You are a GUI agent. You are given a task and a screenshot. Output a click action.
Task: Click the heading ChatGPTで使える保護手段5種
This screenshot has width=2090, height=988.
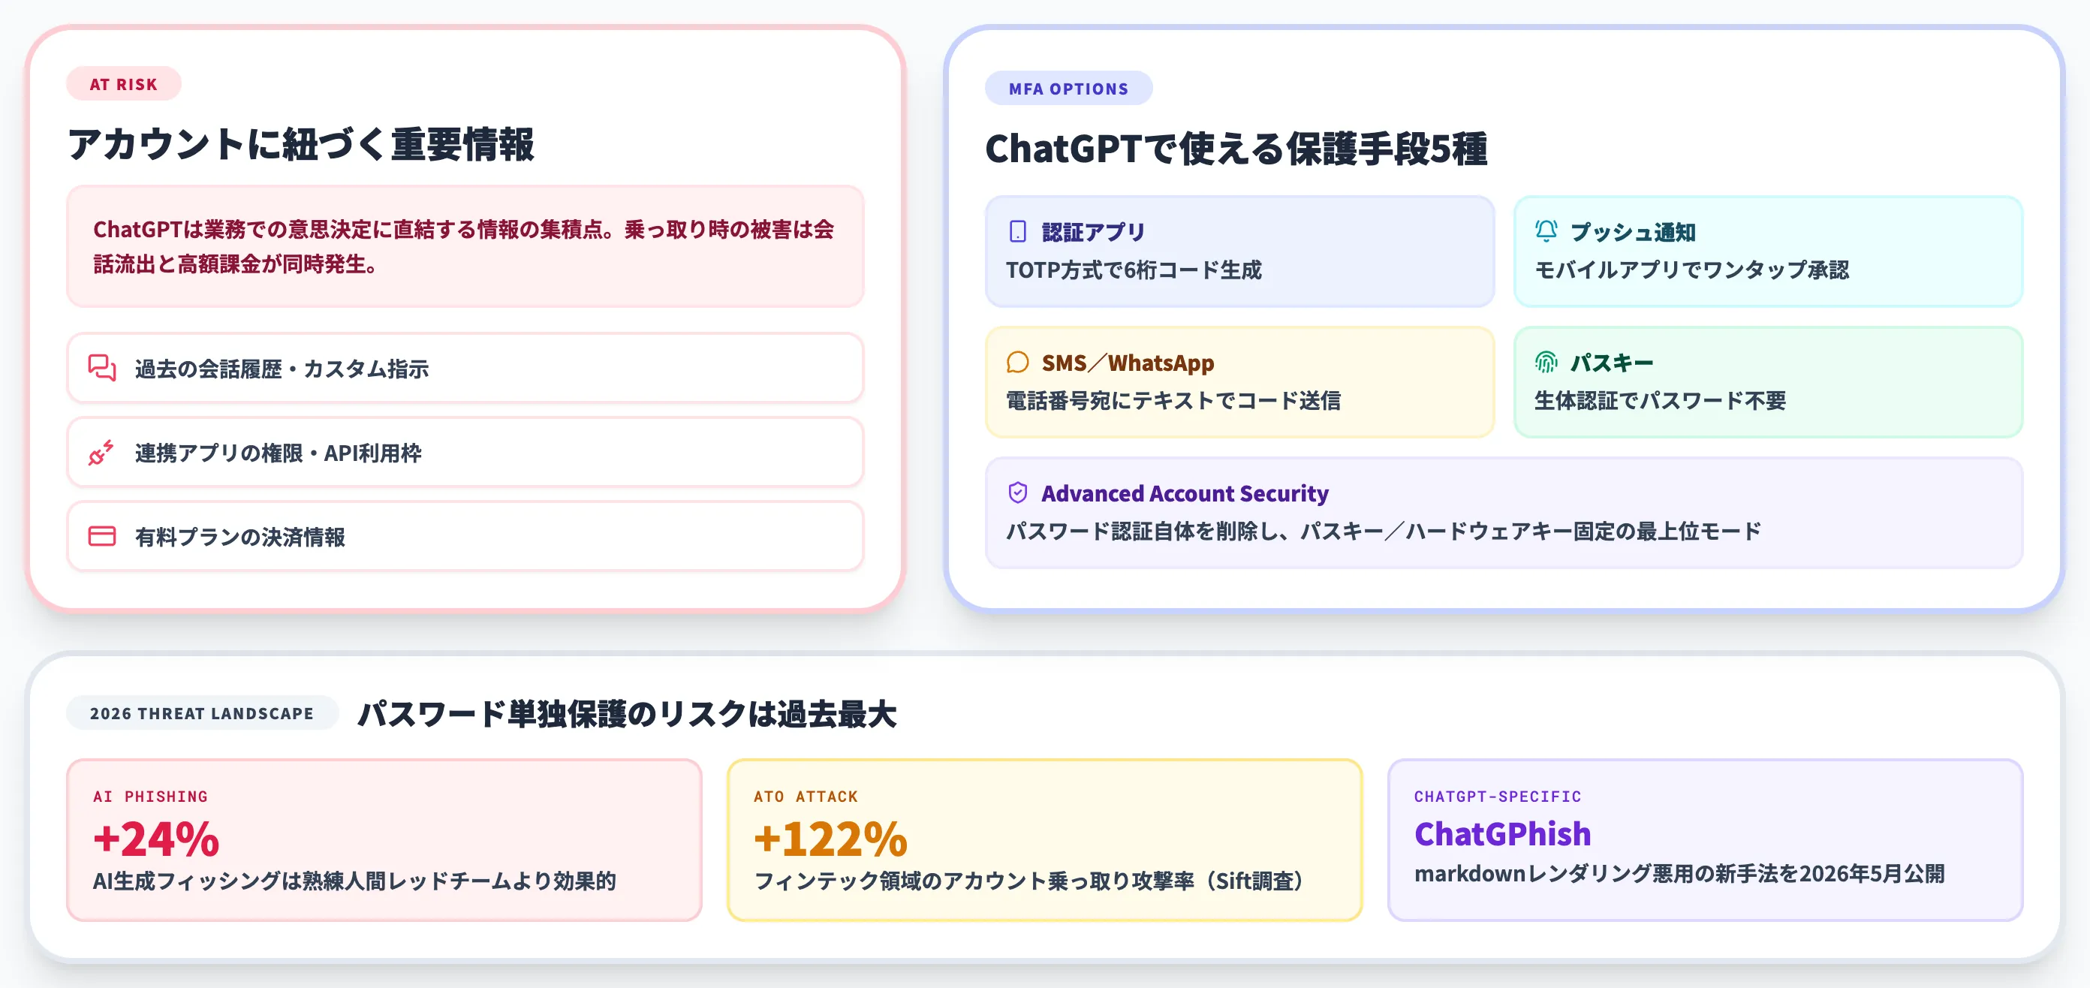pos(1236,149)
